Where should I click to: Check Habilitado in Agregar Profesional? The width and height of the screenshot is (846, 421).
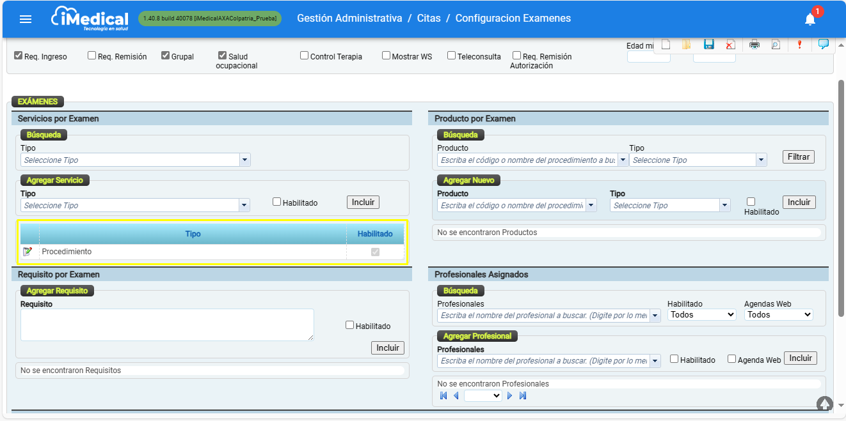[x=674, y=359]
